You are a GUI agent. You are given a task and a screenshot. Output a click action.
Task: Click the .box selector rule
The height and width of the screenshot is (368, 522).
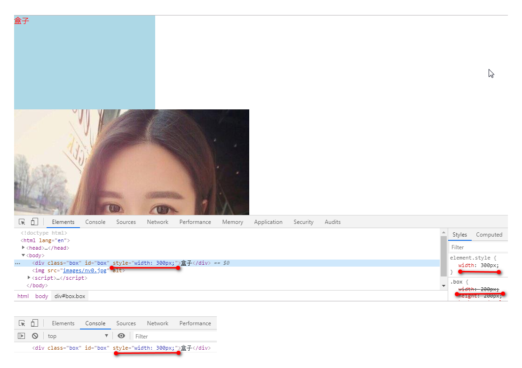tap(456, 282)
